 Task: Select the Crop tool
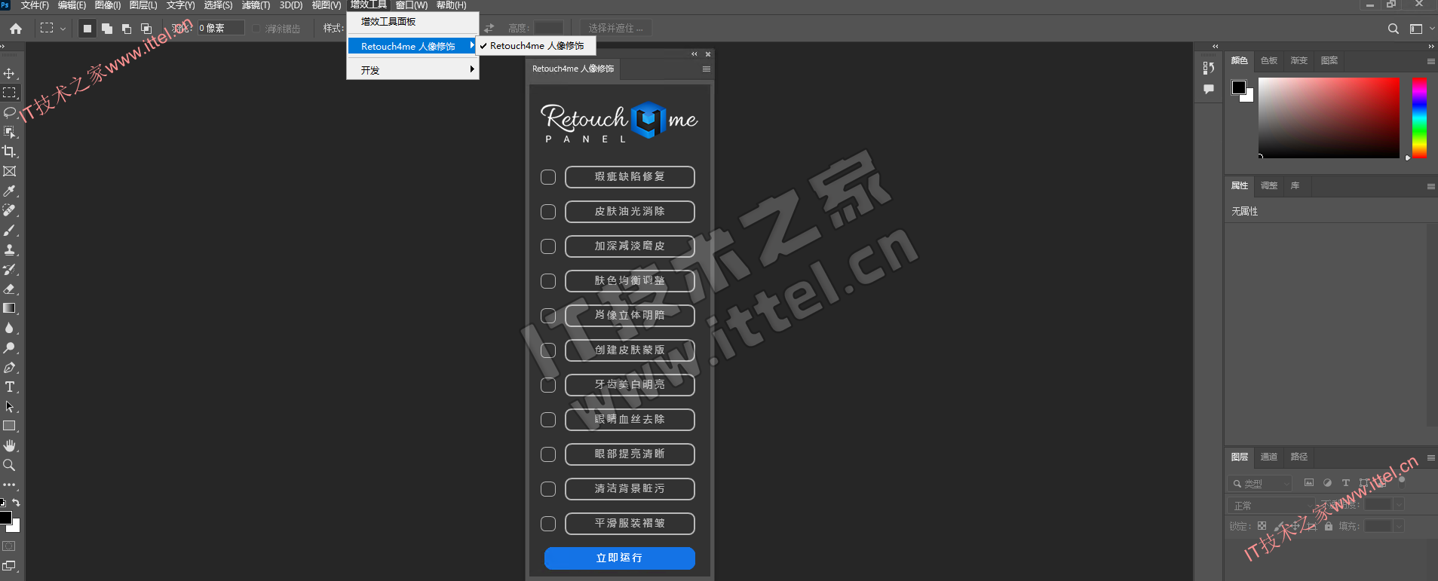point(9,151)
